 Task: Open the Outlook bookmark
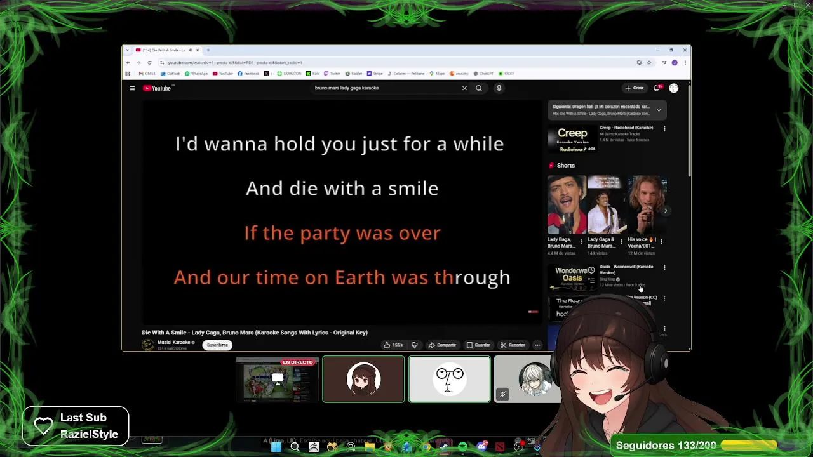pyautogui.click(x=171, y=74)
